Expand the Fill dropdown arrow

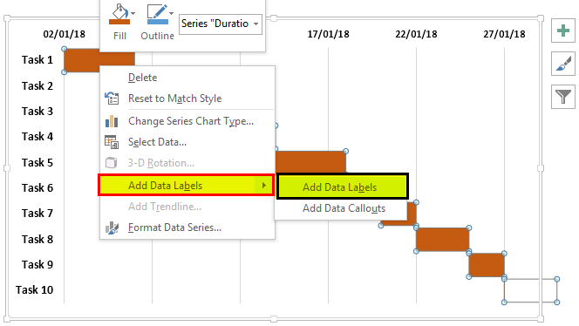(x=133, y=14)
